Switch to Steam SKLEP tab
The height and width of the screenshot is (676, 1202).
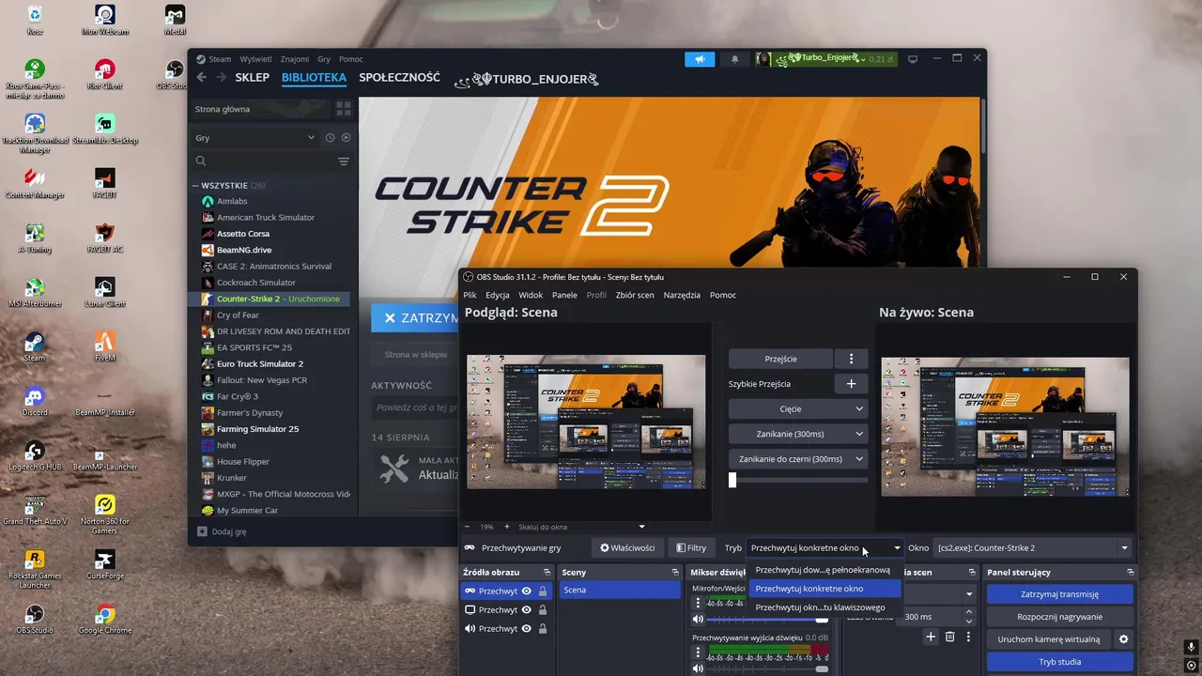click(252, 78)
